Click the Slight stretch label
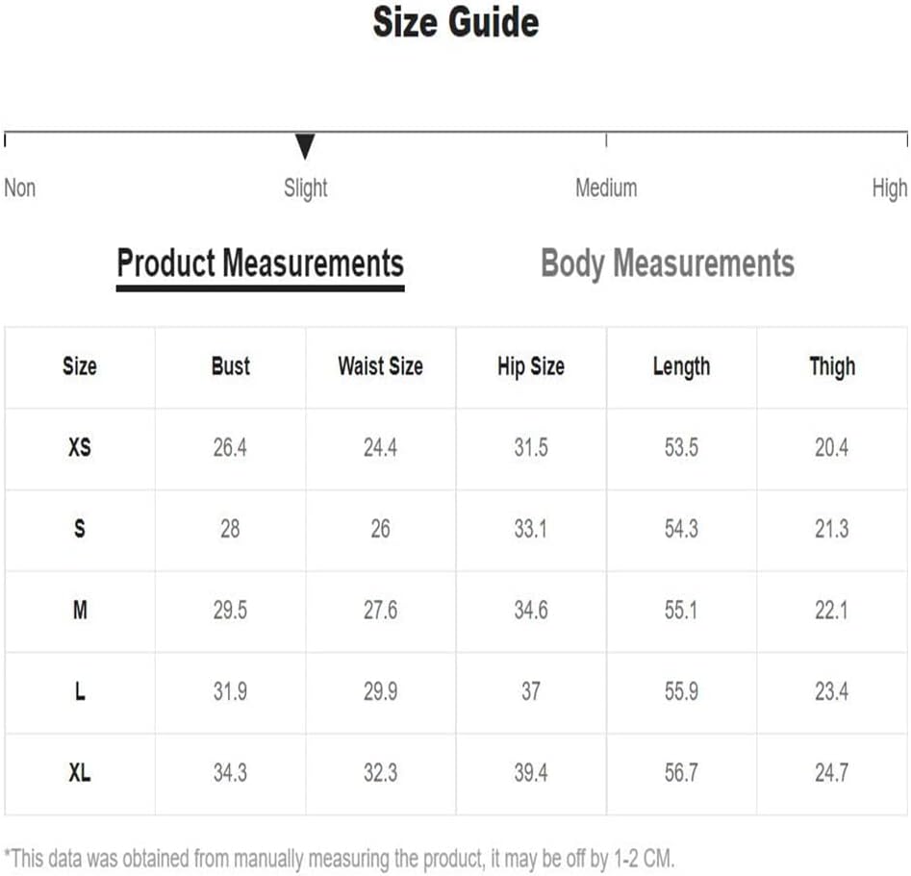 coord(306,188)
